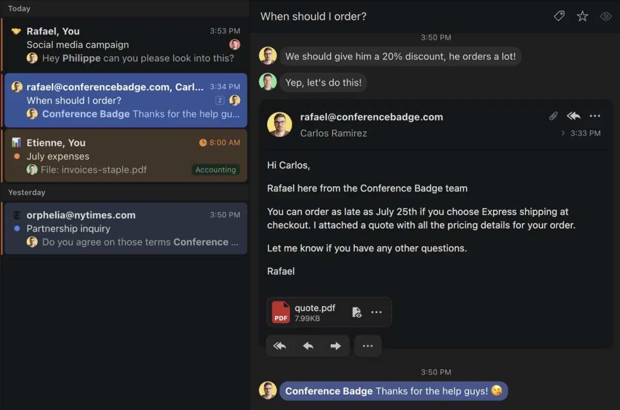The width and height of the screenshot is (620, 410).
Task: Click small avatar in invoices-staple.pdf preview line
Action: tap(32, 169)
